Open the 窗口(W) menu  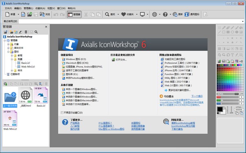click(x=61, y=8)
